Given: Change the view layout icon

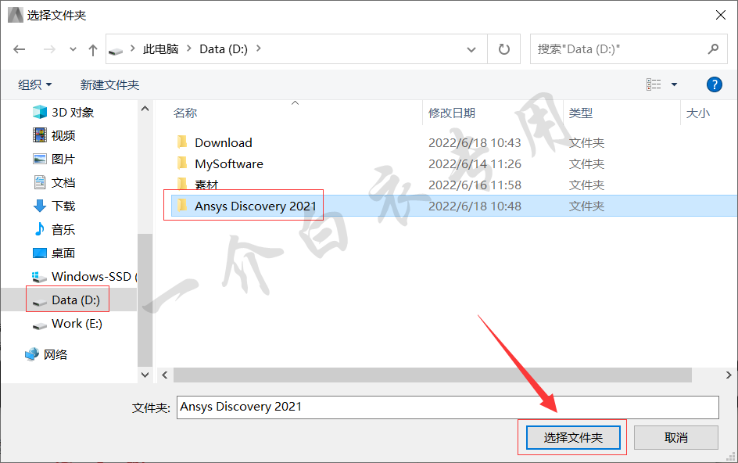Looking at the screenshot, I should 654,84.
